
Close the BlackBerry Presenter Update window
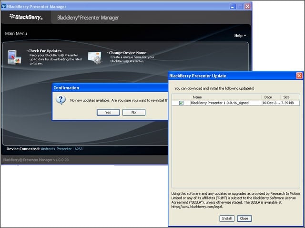click(299, 76)
